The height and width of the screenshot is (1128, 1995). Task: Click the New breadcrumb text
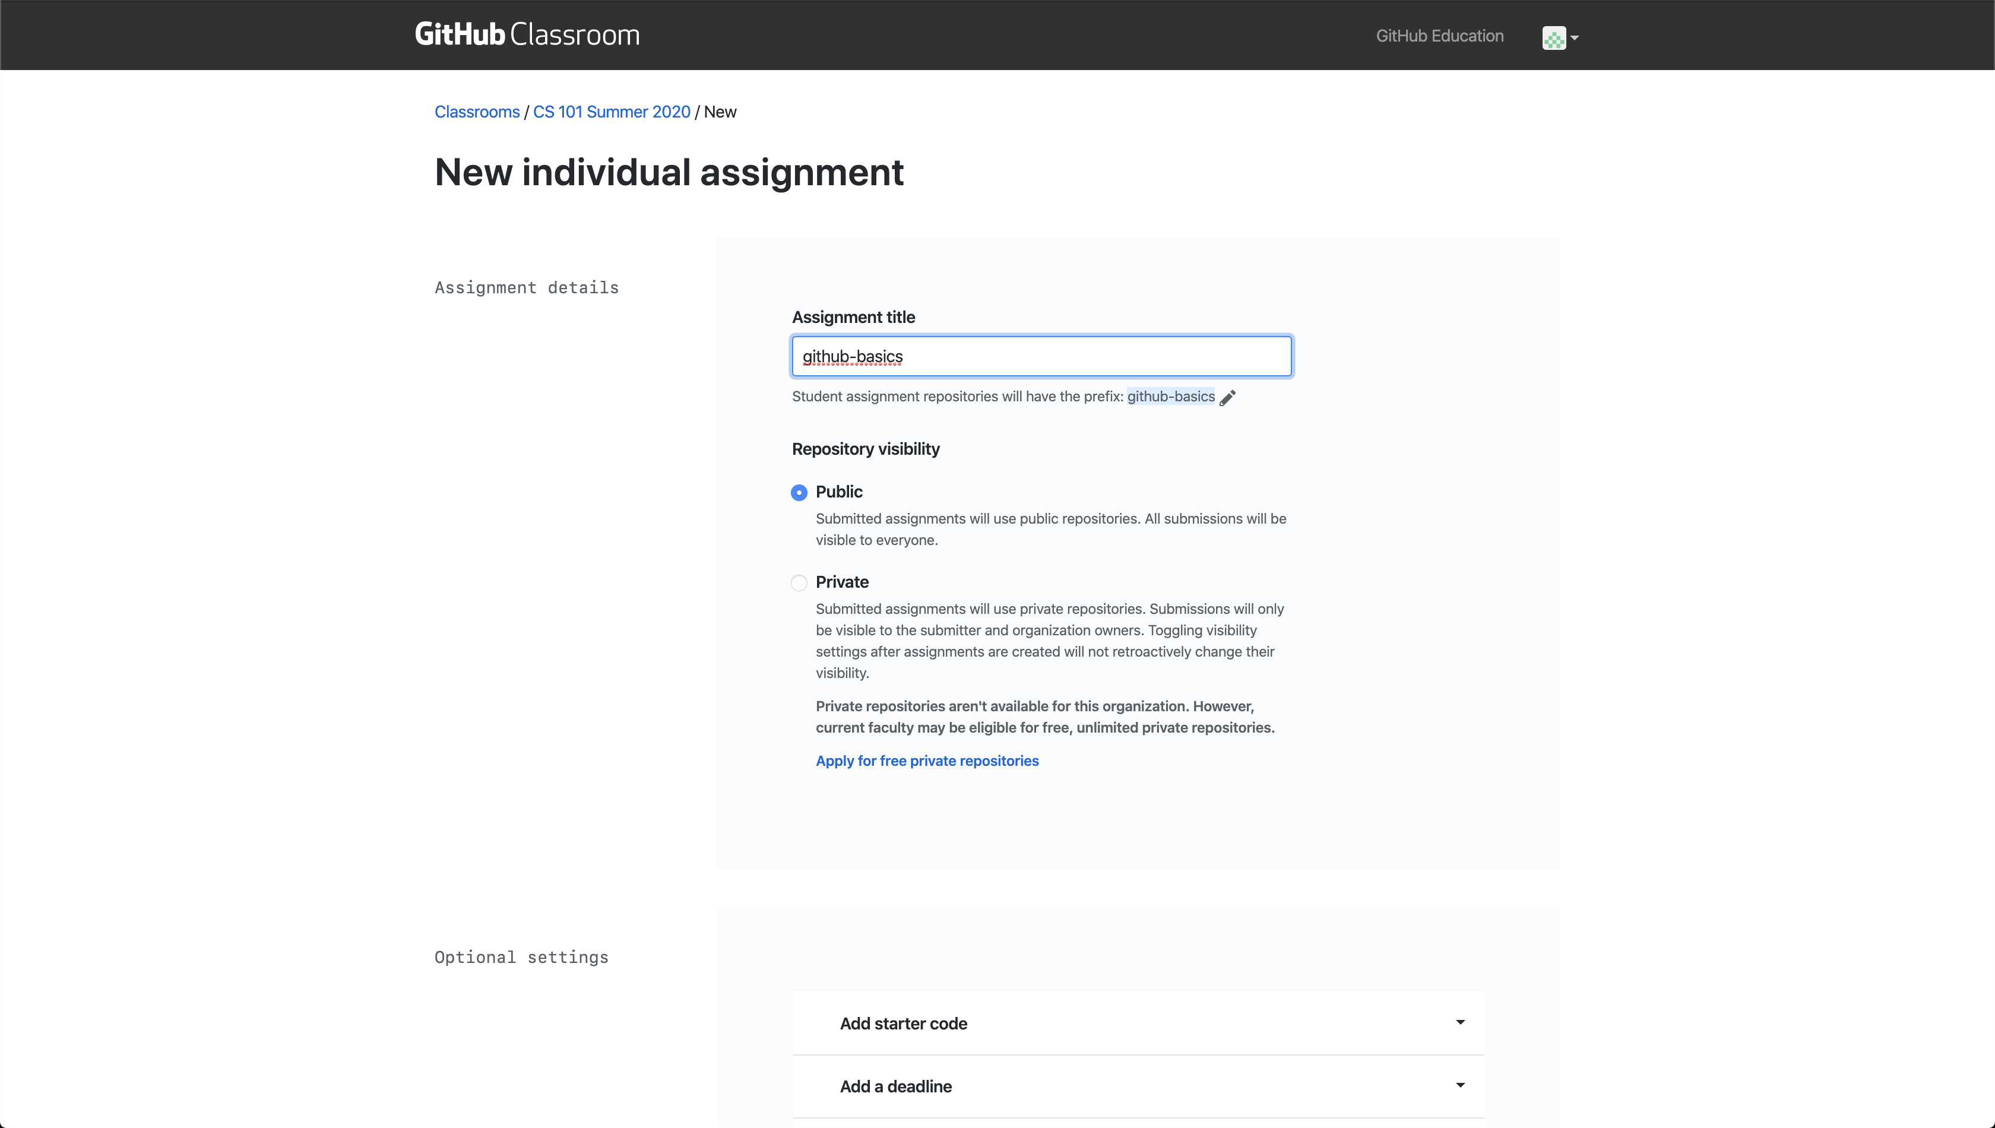[x=721, y=112]
